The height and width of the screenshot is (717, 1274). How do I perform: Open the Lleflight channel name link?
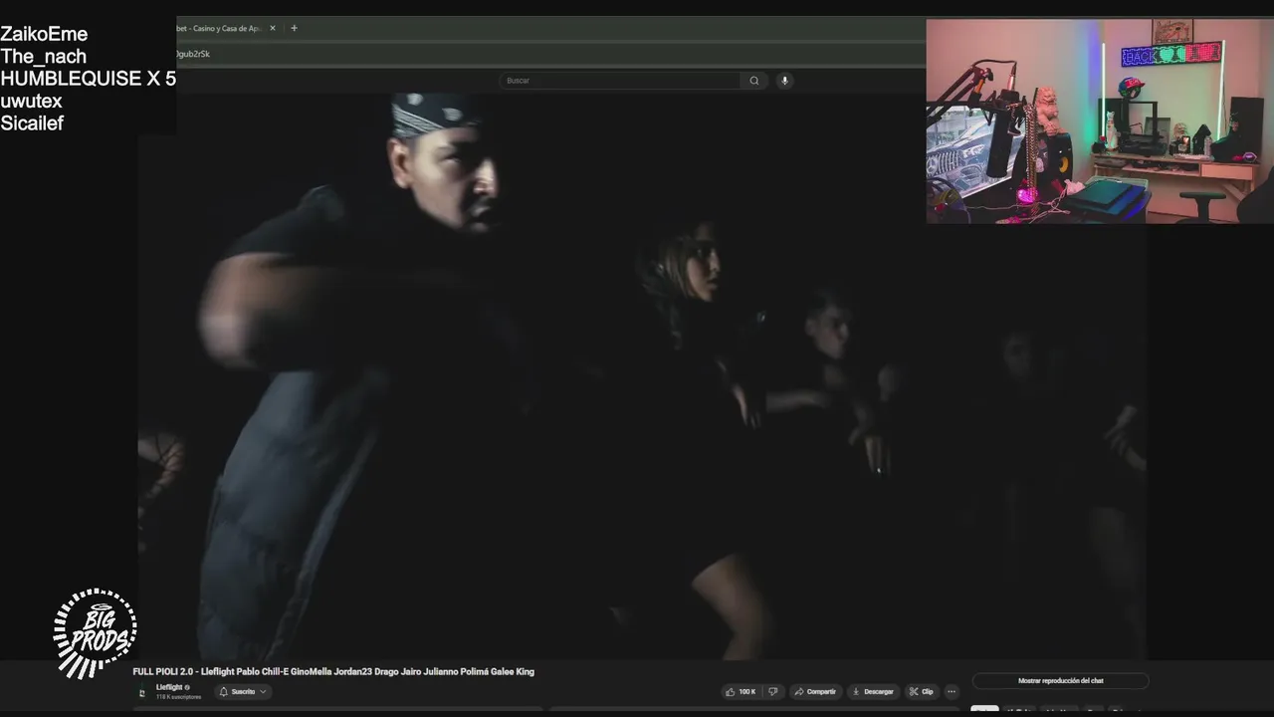click(169, 687)
